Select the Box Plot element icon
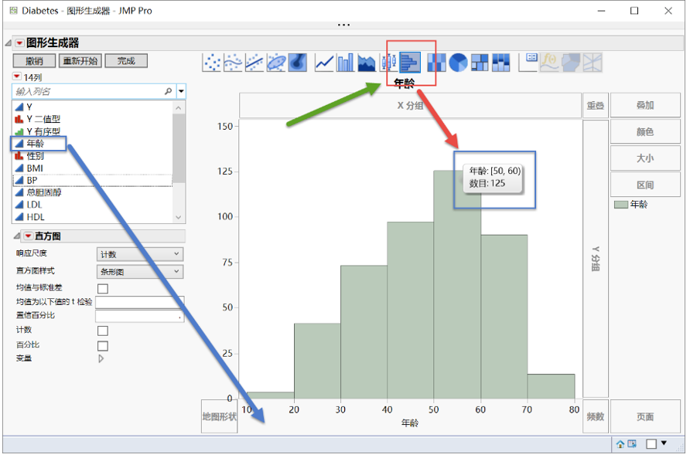The width and height of the screenshot is (690, 458). coord(388,63)
